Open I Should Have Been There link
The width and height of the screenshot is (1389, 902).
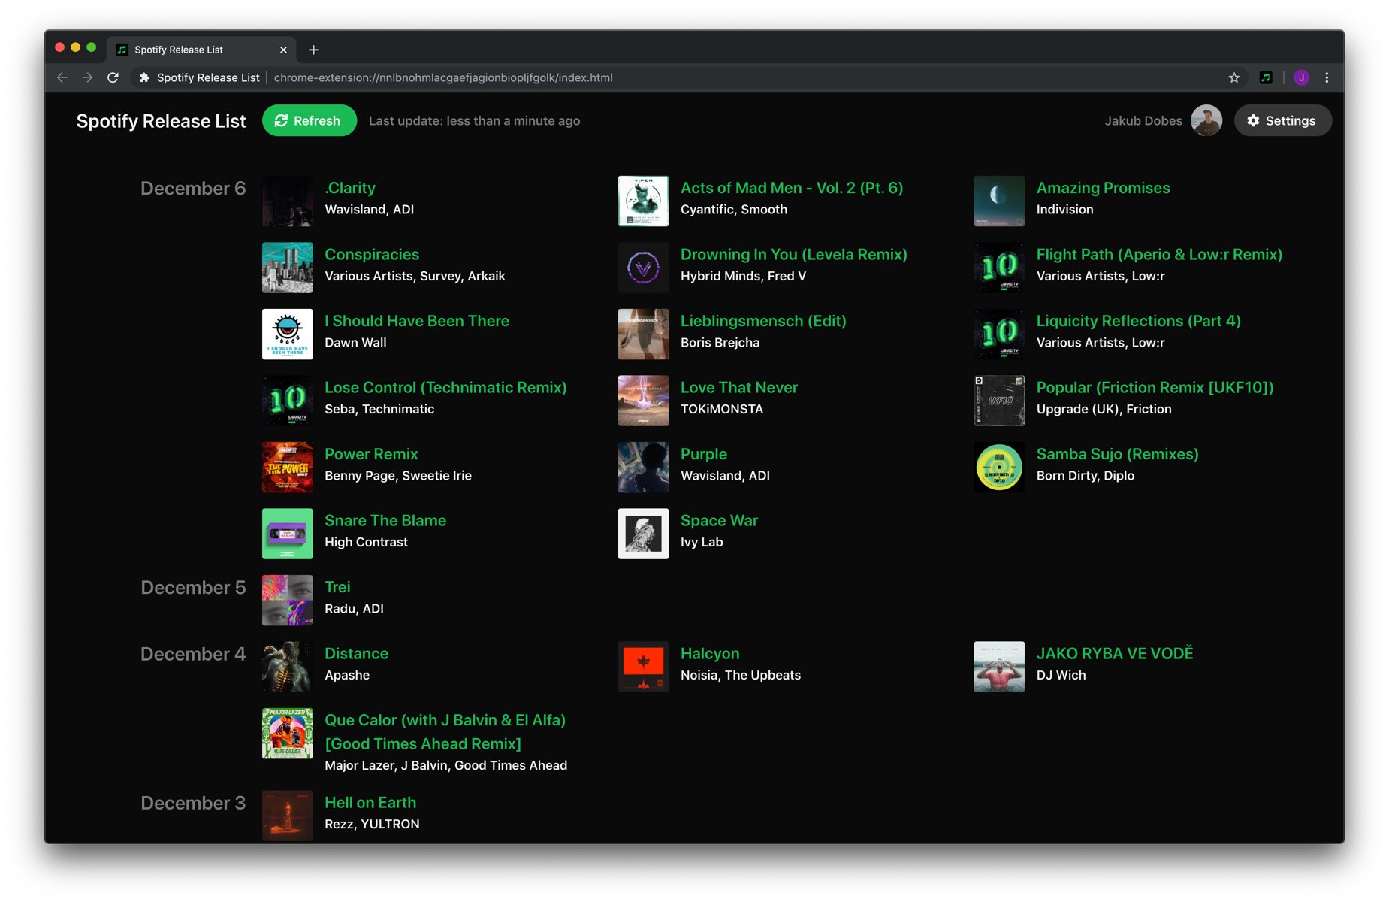click(417, 321)
